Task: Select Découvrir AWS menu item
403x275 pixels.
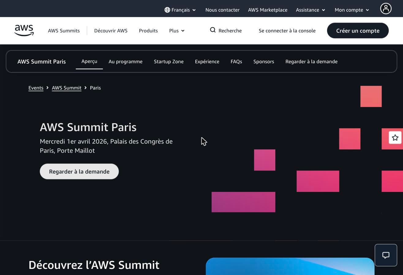Action: coord(111,31)
